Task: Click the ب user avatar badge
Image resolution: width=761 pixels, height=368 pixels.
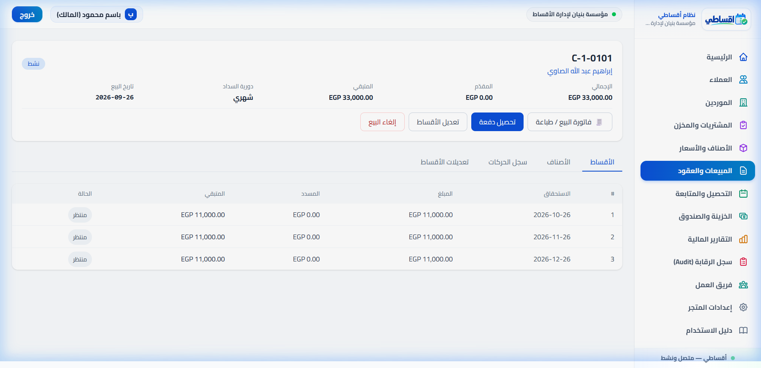Action: [x=130, y=15]
